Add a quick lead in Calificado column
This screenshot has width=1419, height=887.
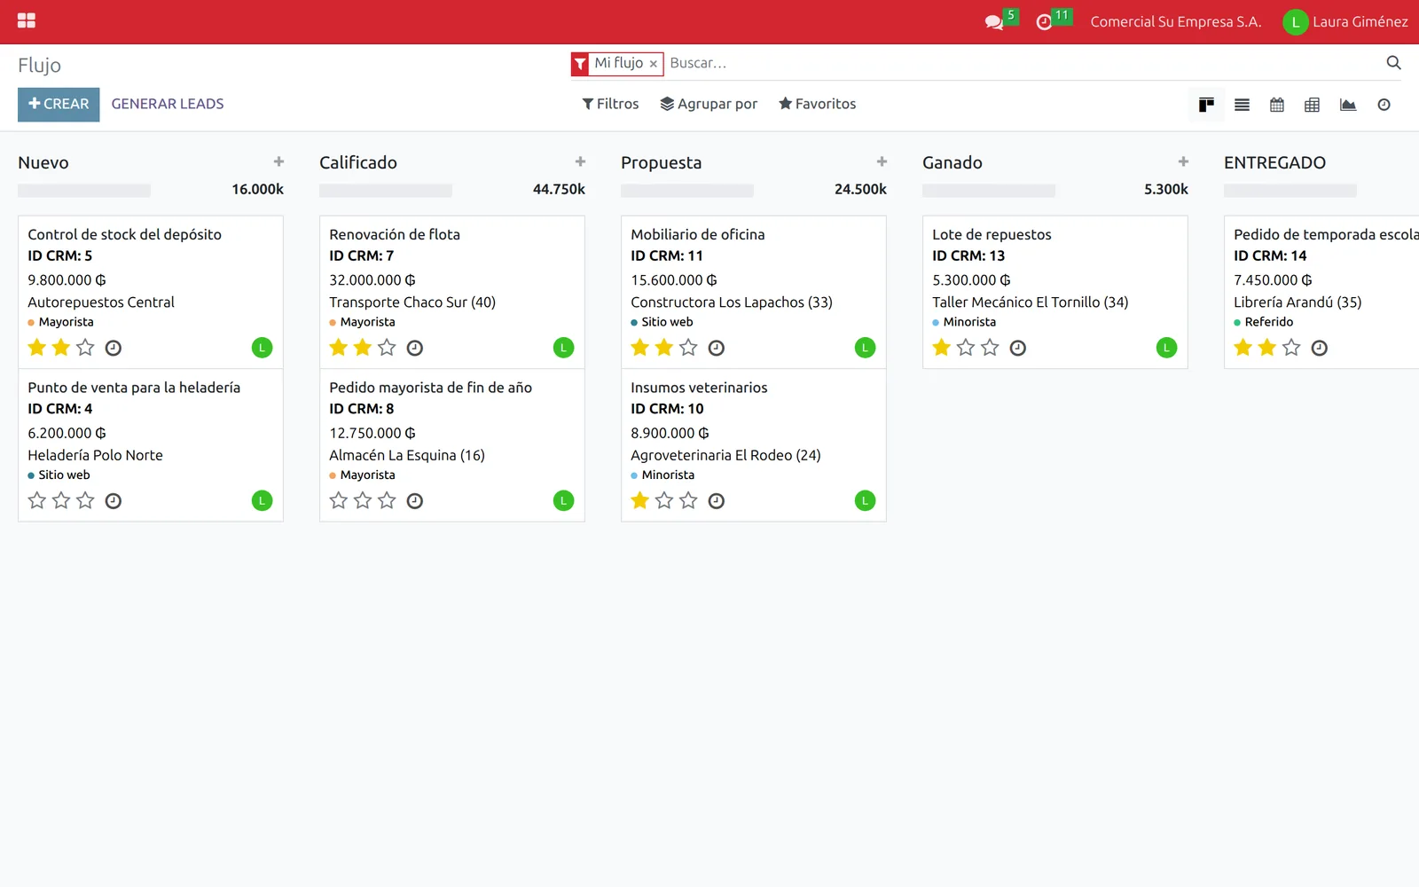(x=580, y=161)
